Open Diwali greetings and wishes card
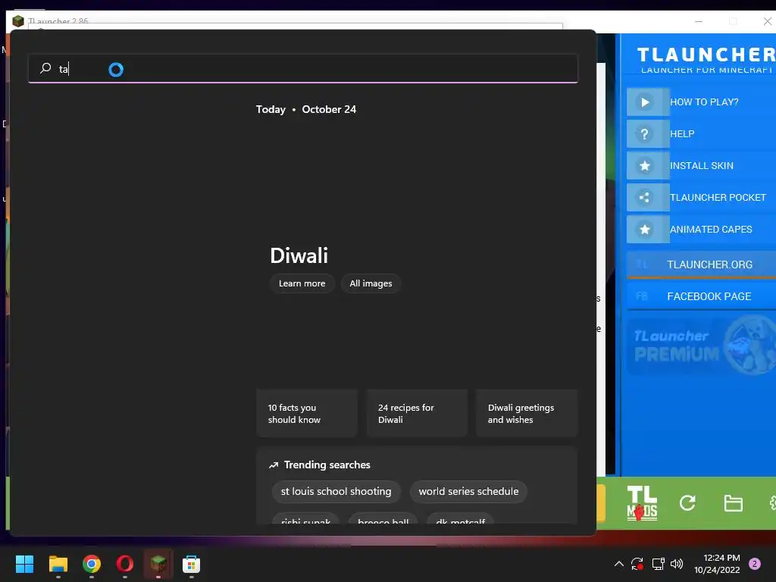 pos(527,413)
